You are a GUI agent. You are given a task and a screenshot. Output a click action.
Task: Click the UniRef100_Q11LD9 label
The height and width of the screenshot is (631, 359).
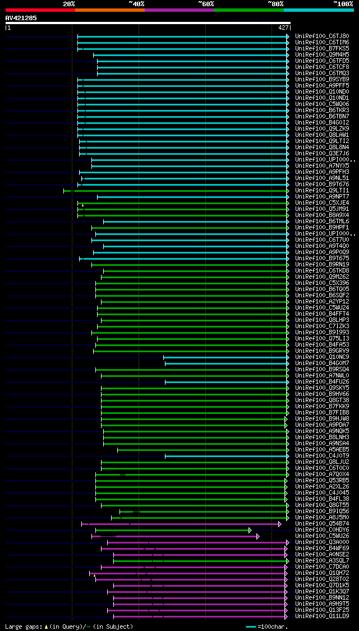tap(322, 616)
